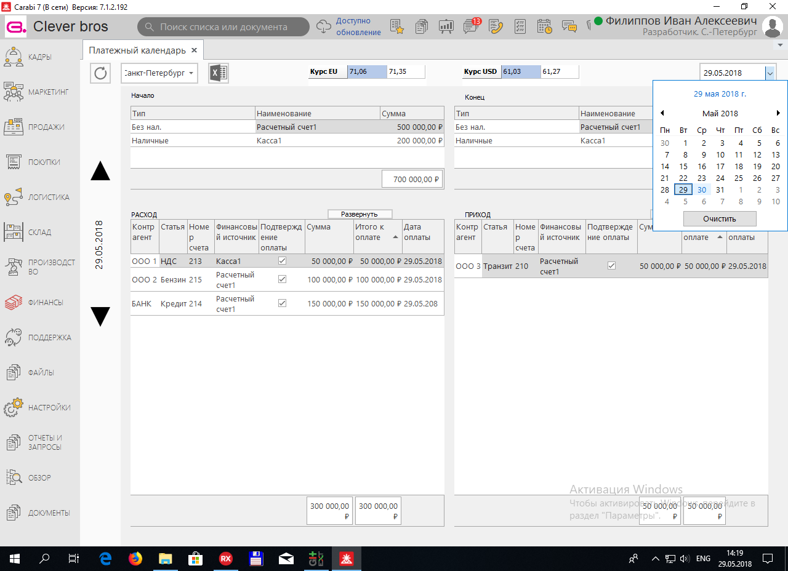The width and height of the screenshot is (788, 571).
Task: Toggle payment confirmation checkbox for БАНК Кредит
Action: [283, 303]
